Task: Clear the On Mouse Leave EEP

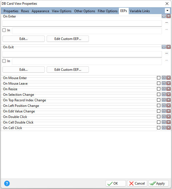Action: click(x=168, y=83)
